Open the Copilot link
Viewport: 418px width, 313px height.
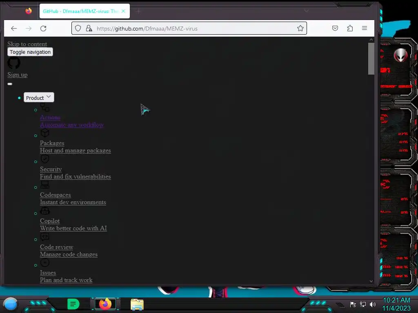coord(50,221)
